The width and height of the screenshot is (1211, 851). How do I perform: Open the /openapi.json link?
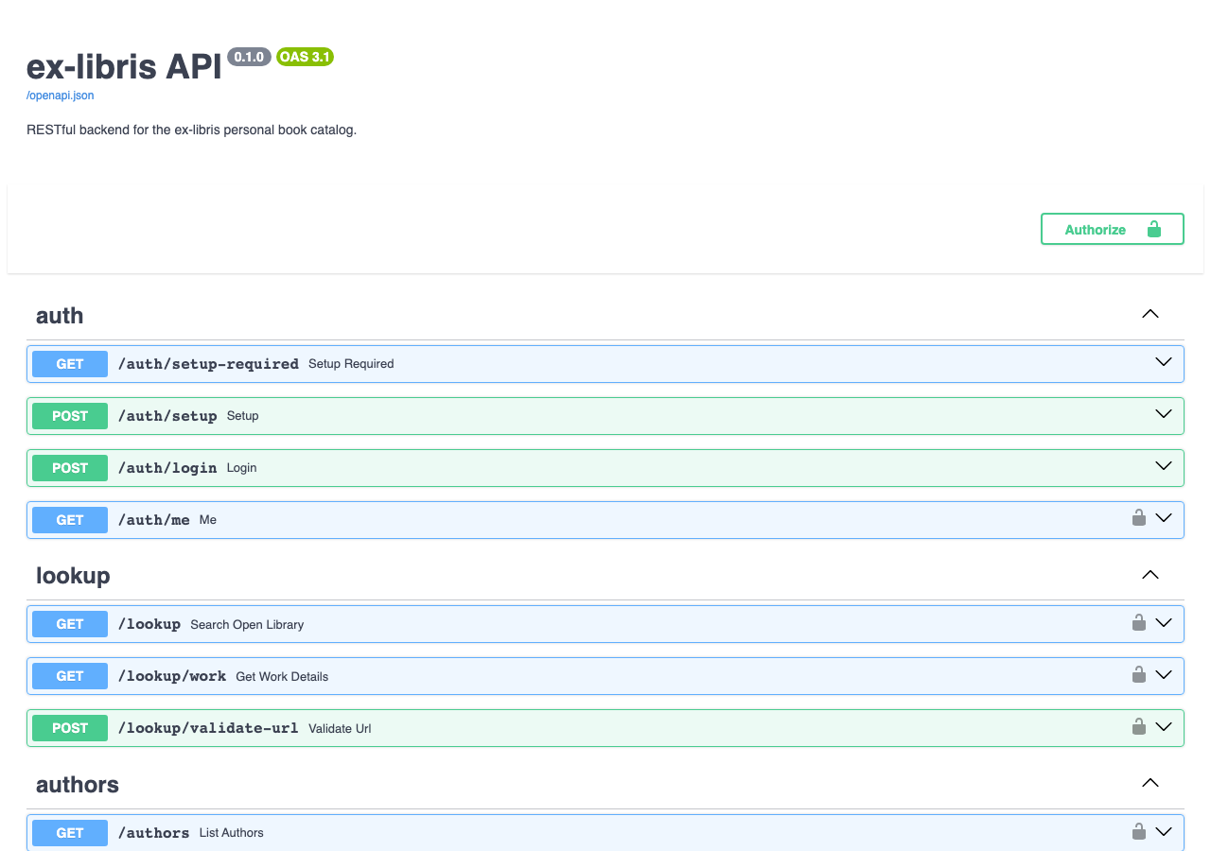tap(60, 95)
